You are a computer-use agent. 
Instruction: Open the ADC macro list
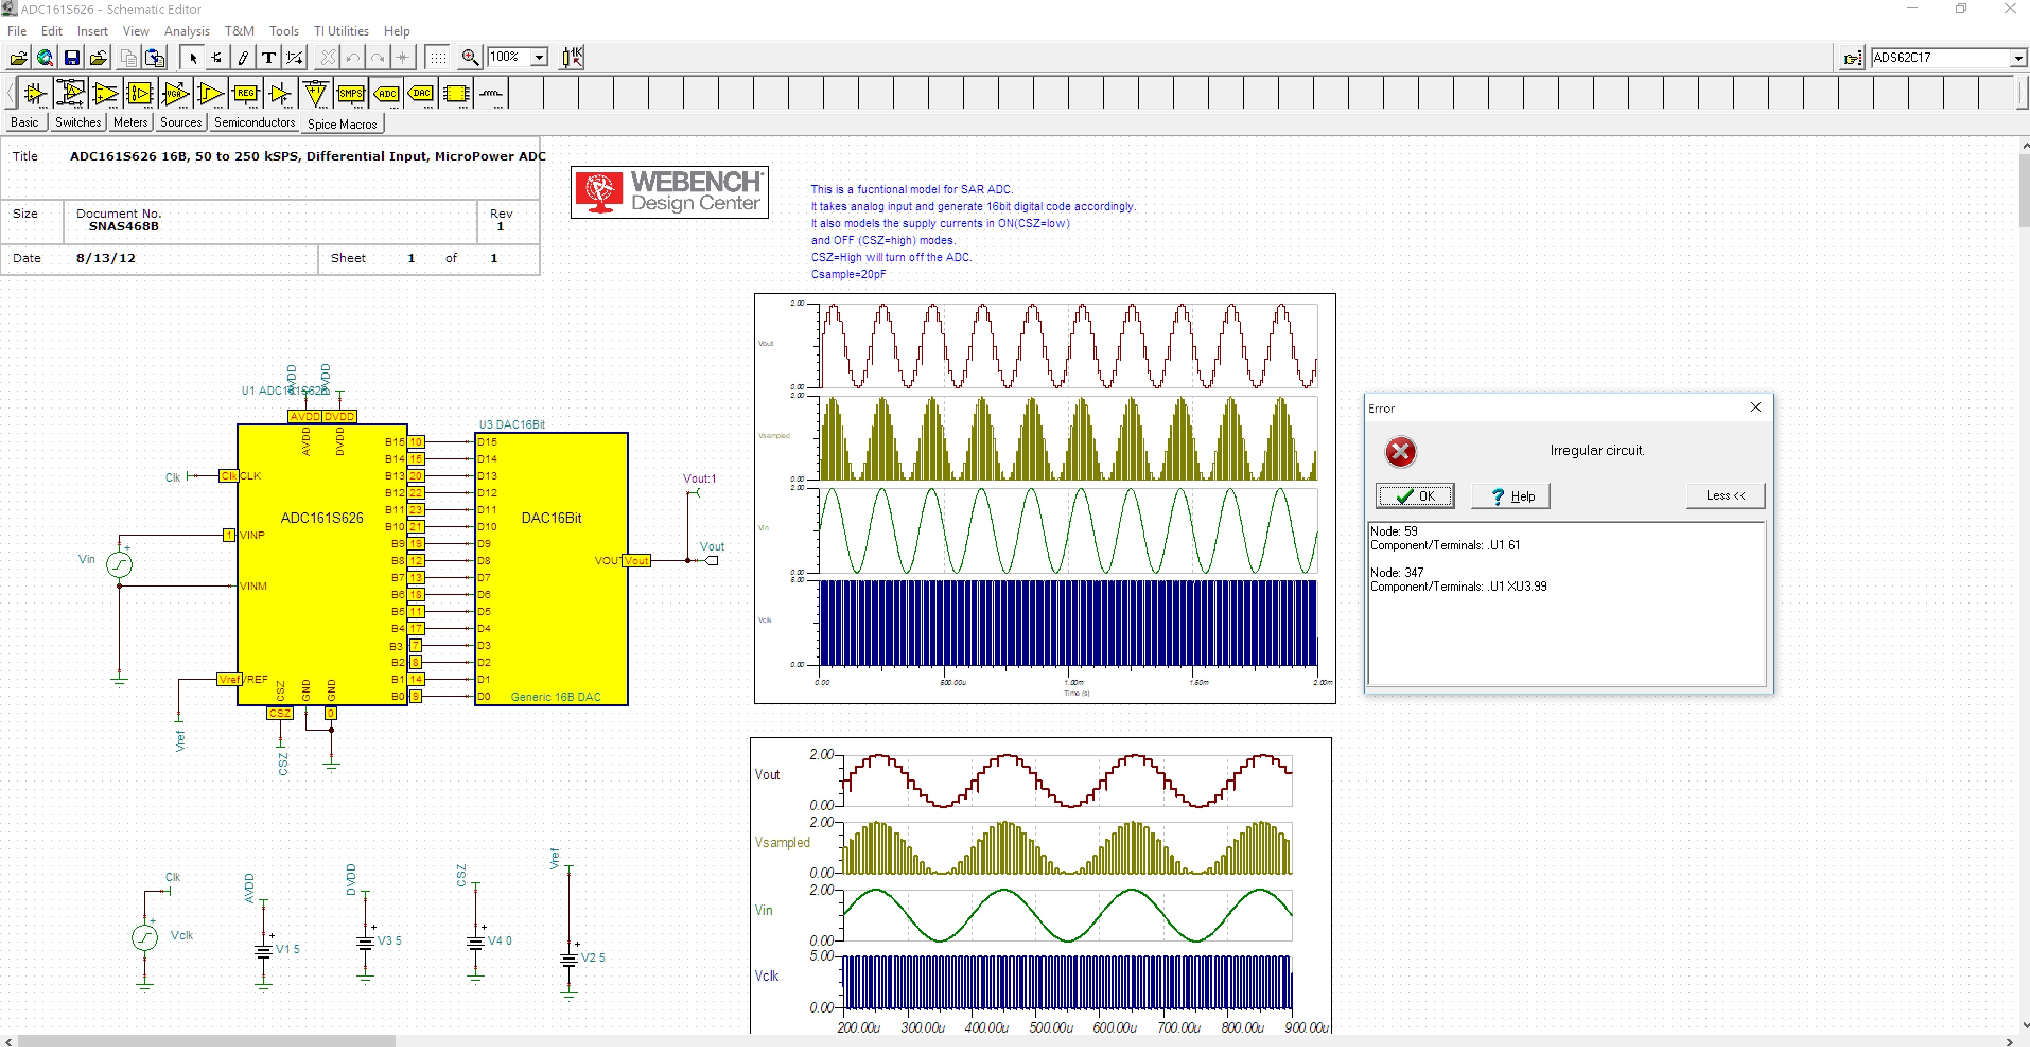(x=386, y=94)
